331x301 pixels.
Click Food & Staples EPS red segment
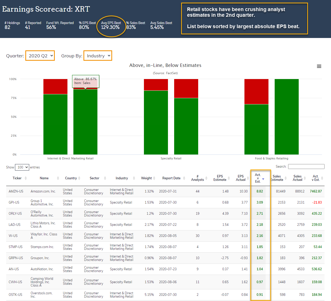click(256, 92)
